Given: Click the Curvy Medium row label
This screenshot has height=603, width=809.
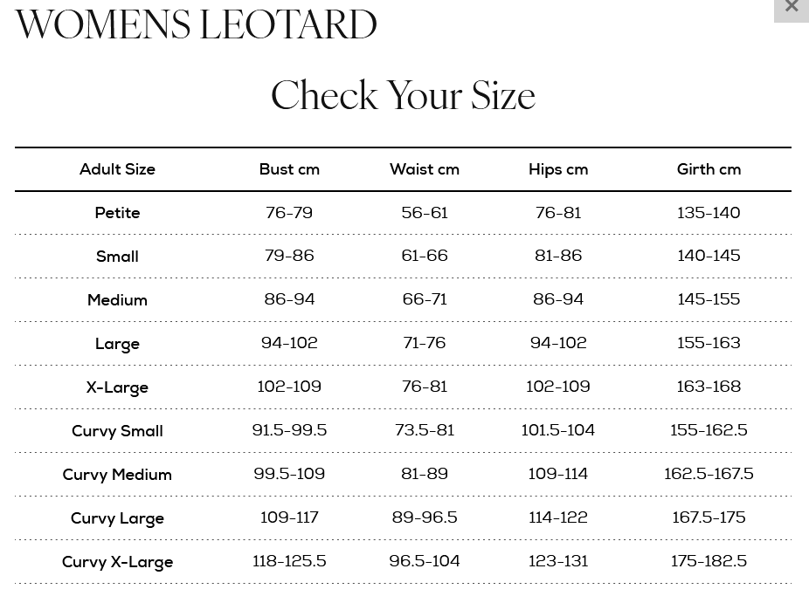Looking at the screenshot, I should point(117,475).
